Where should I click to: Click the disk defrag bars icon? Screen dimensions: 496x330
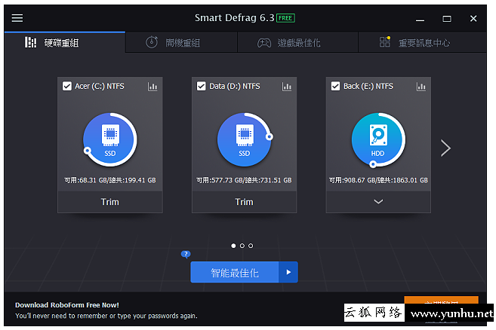(30, 42)
